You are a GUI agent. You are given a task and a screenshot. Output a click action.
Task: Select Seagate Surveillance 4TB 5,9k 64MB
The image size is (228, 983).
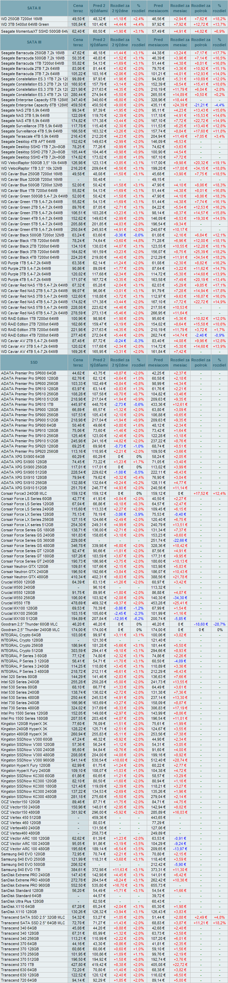[x=32, y=131]
